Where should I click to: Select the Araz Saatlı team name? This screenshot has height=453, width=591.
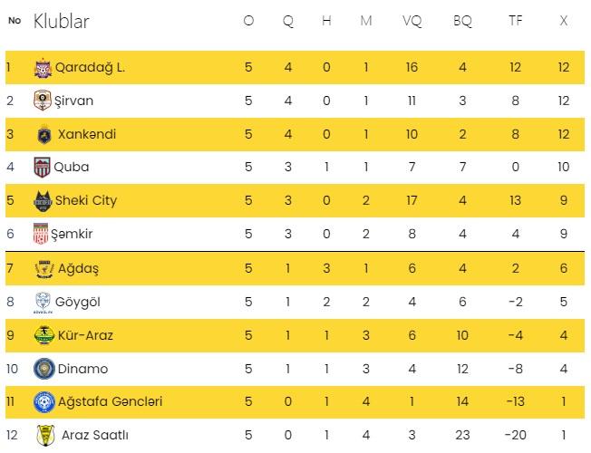[x=91, y=435]
